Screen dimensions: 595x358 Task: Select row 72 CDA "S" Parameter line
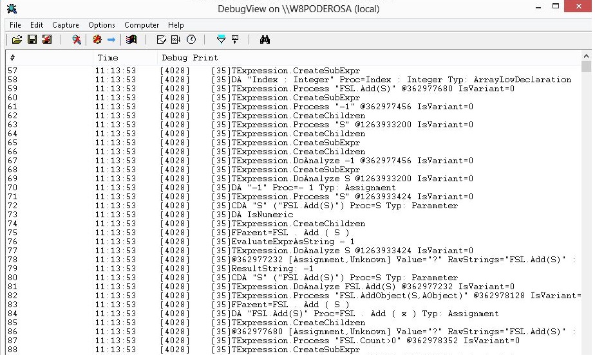click(294, 206)
